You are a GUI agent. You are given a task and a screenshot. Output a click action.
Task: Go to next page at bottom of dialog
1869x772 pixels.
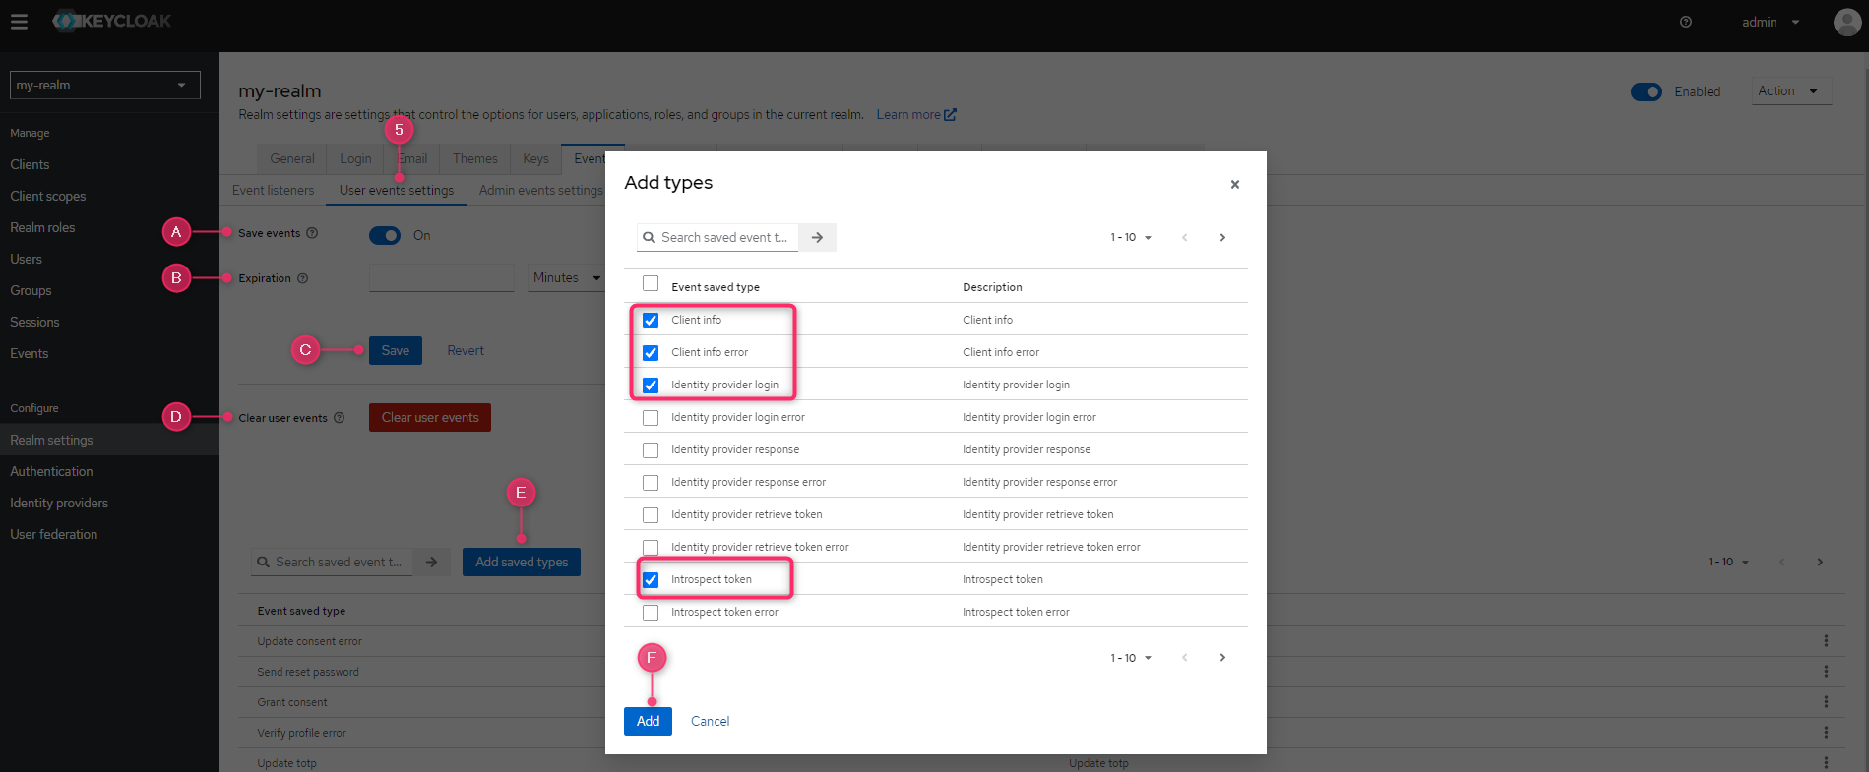point(1222,658)
